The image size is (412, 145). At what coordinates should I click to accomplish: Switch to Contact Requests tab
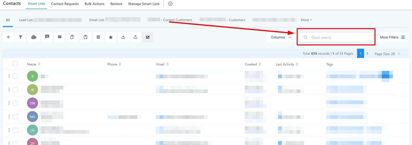tap(65, 4)
